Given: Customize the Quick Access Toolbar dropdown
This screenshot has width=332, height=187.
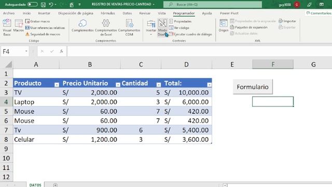Looking at the screenshot, I should (79, 5).
